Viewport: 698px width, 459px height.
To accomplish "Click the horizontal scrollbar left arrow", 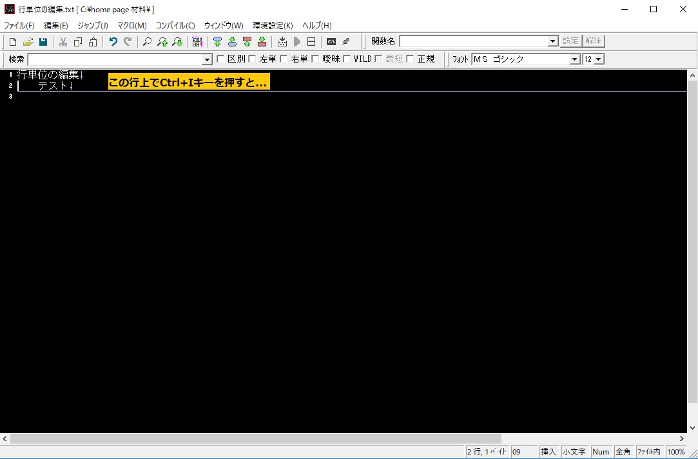I will (x=5, y=439).
